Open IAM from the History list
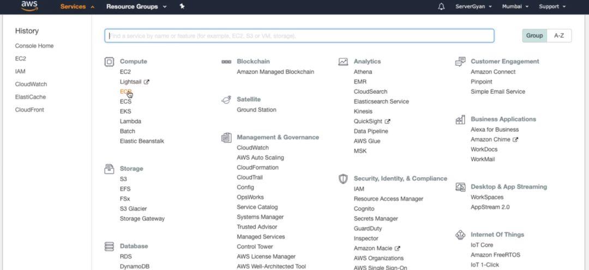The width and height of the screenshot is (589, 270). click(20, 71)
